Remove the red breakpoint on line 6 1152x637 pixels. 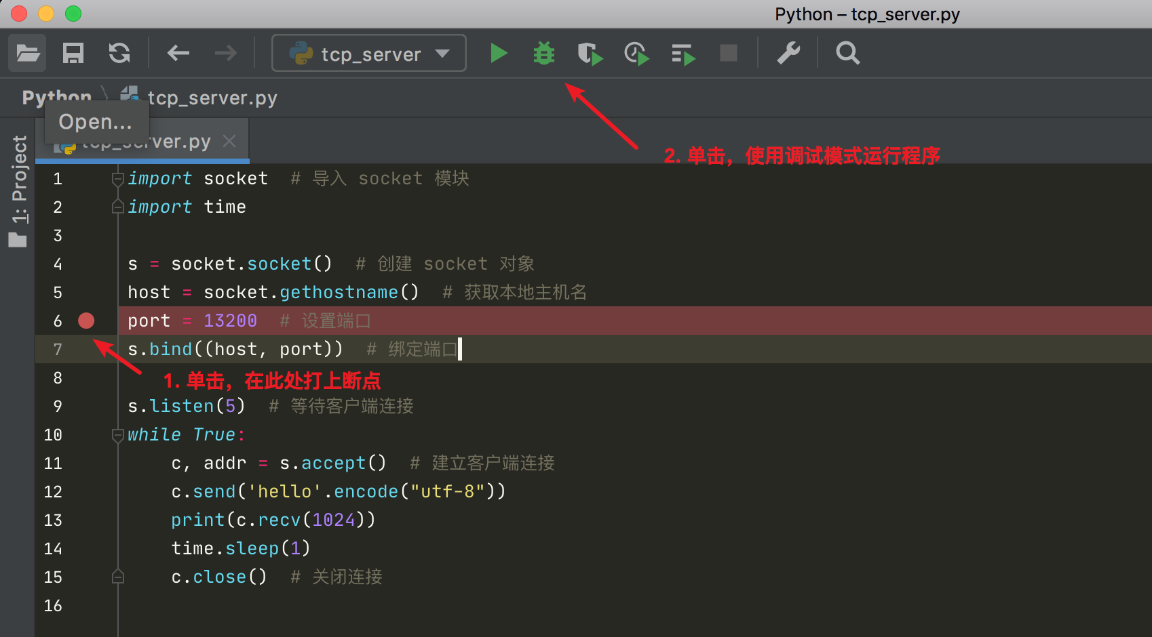86,321
